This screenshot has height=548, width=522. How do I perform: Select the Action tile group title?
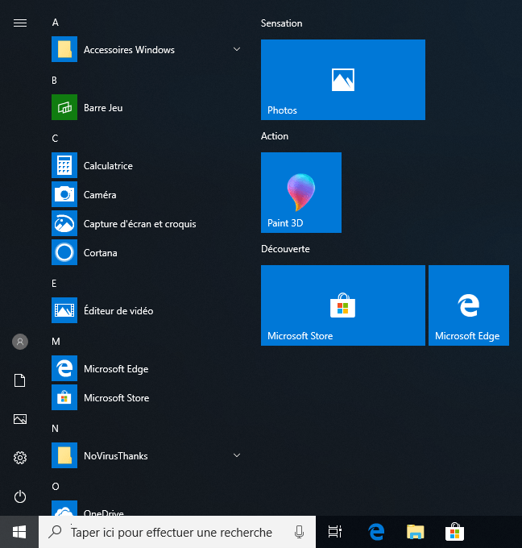(275, 136)
